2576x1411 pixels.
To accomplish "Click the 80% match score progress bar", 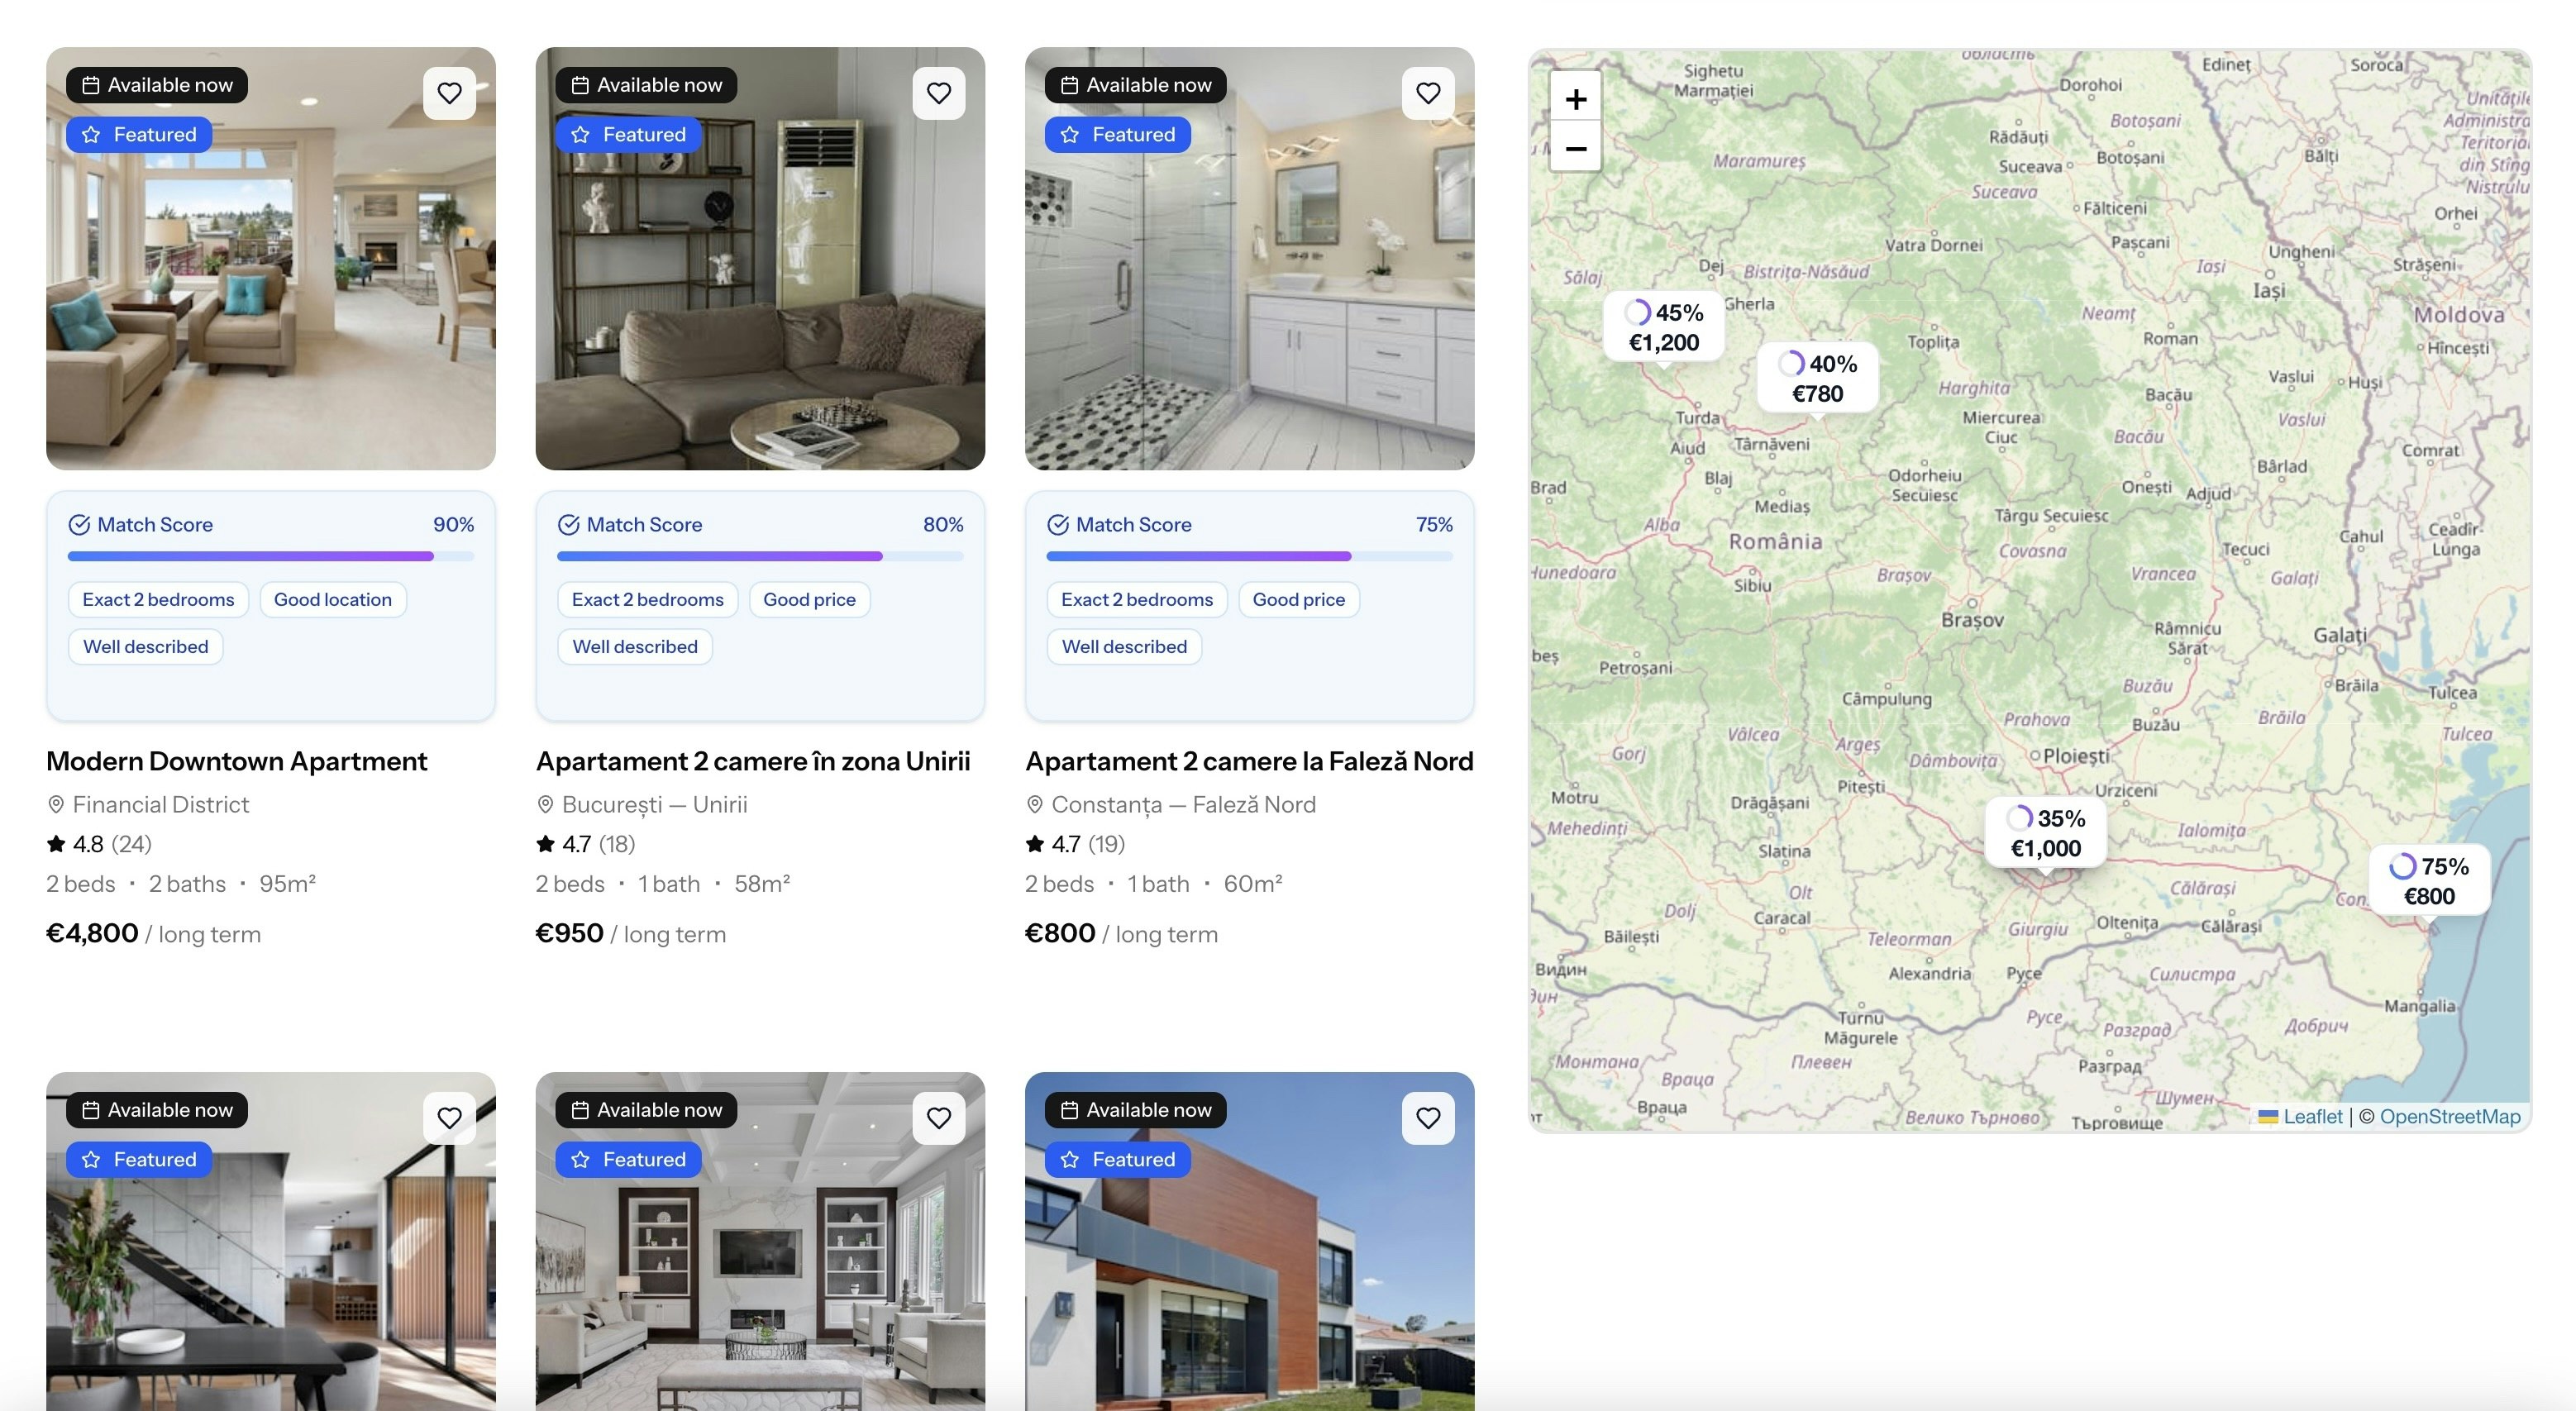I will pyautogui.click(x=760, y=556).
